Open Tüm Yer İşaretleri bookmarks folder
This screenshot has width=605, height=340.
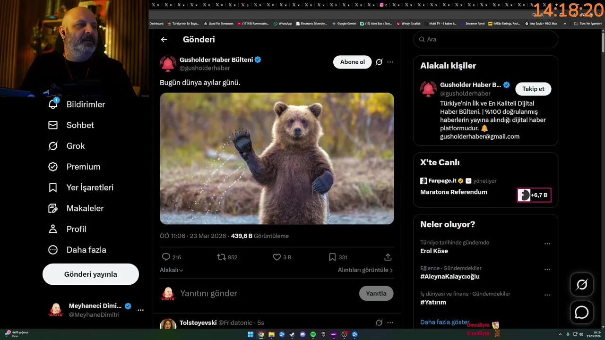coord(588,24)
